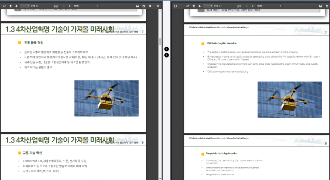330x180 pixels.
Task: Open the 80% zoom dropdown in left viewer
Action: tap(86, 6)
